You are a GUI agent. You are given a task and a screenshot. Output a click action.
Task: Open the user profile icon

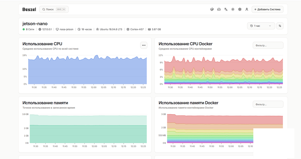[247, 9]
